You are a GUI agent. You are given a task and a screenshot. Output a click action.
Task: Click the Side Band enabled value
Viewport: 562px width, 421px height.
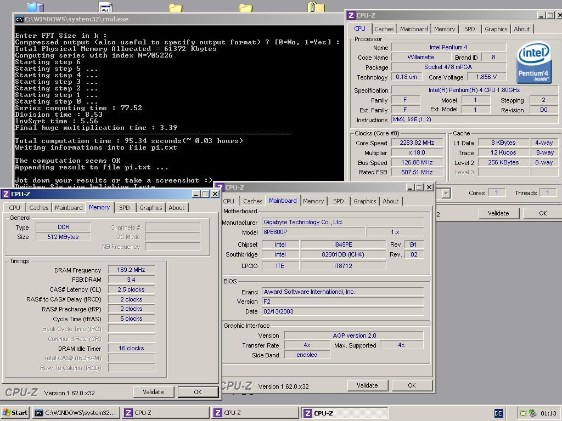pos(307,355)
